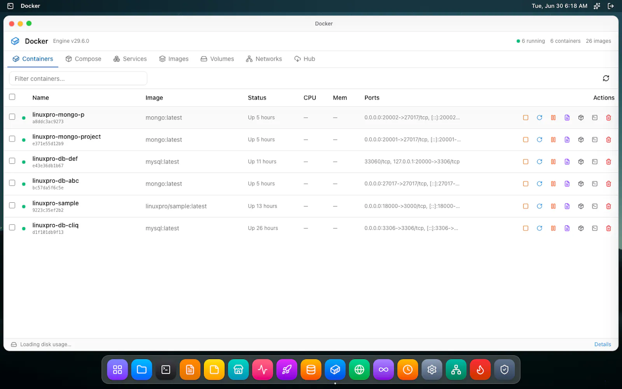Click the Name column header
622x389 pixels.
point(41,98)
